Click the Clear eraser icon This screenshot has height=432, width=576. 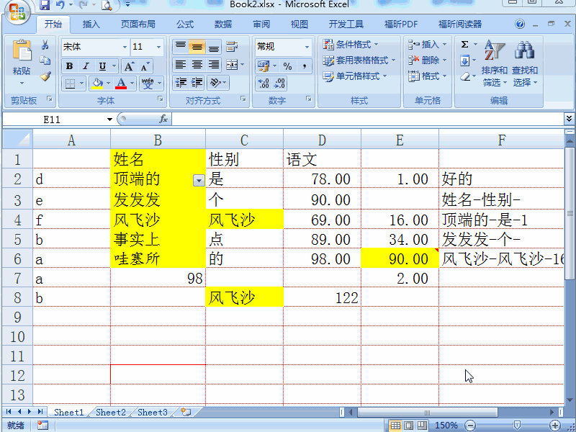click(x=464, y=76)
